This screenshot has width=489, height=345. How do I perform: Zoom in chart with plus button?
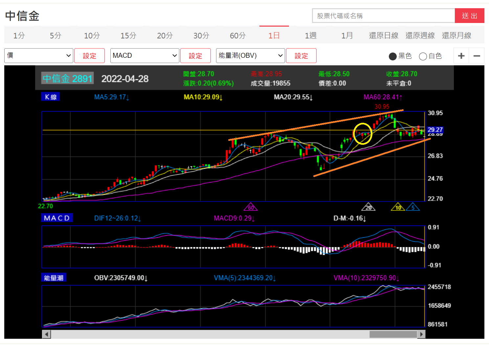click(461, 56)
